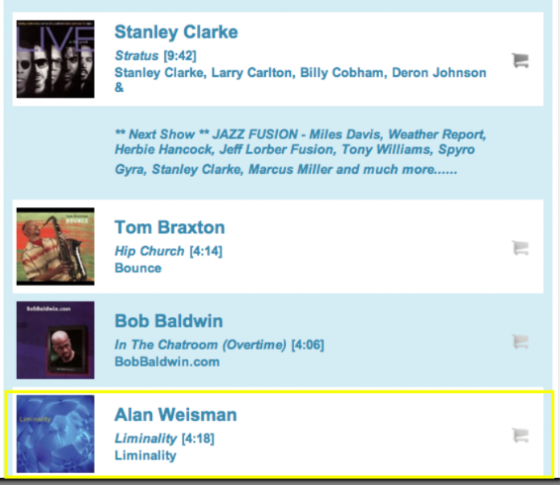Open the Stanley Clarke Live album cover
This screenshot has width=560, height=485.
(x=56, y=59)
